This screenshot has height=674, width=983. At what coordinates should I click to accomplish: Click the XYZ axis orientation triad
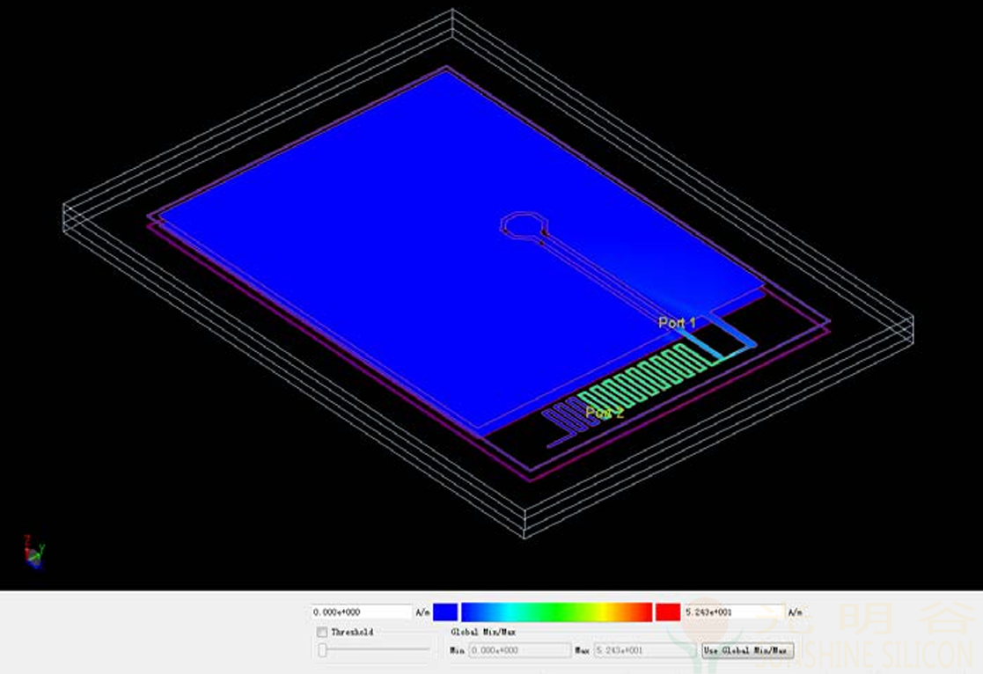click(33, 552)
